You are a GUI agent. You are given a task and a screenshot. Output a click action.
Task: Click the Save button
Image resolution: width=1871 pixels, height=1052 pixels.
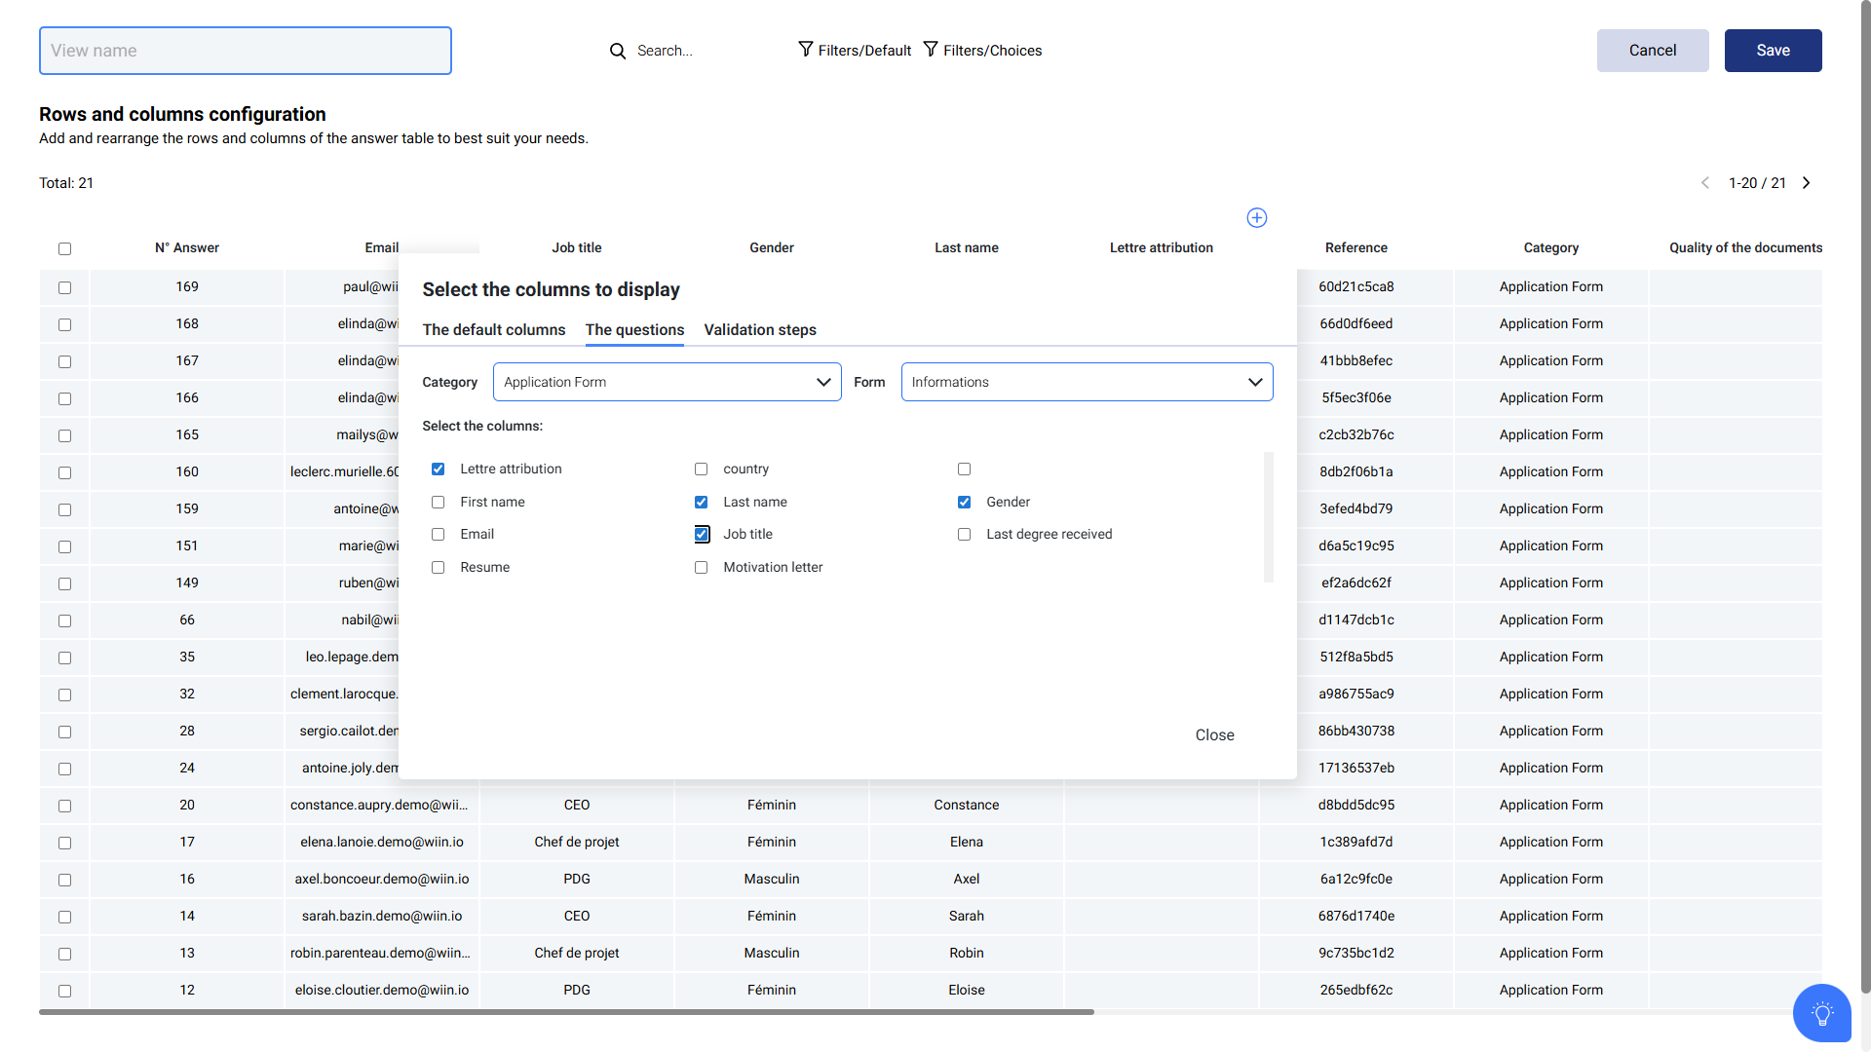coord(1773,51)
